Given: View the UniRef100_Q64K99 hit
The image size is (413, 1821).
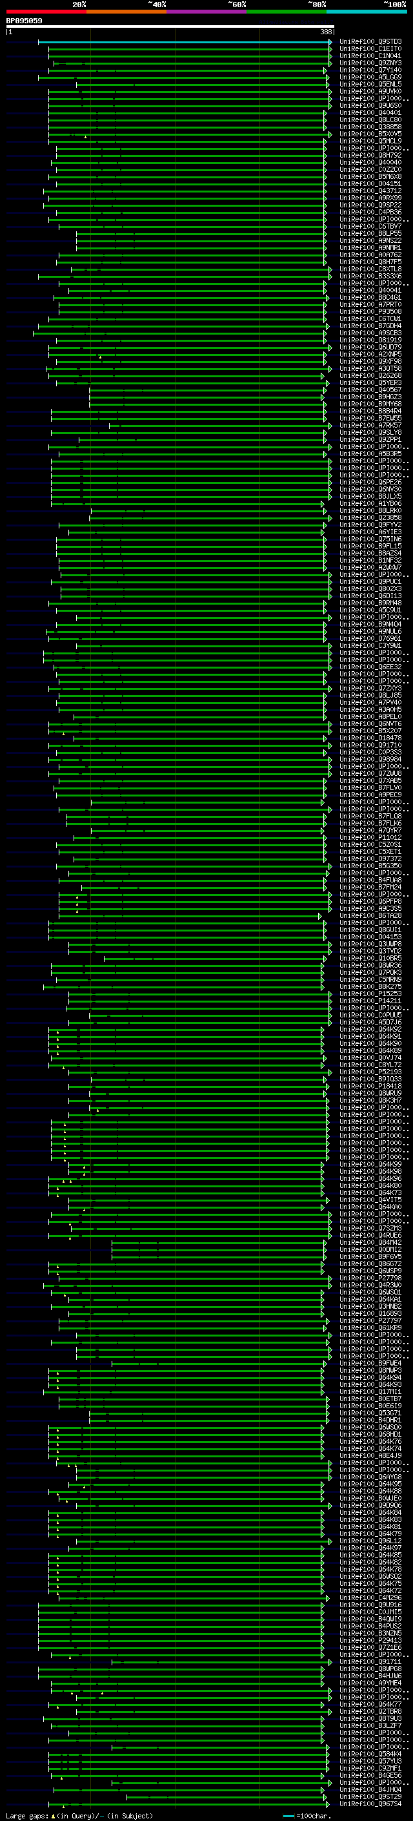Looking at the screenshot, I should click(x=370, y=1164).
